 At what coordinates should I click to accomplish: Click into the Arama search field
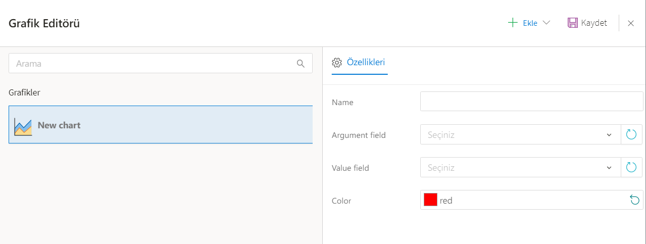(152, 64)
